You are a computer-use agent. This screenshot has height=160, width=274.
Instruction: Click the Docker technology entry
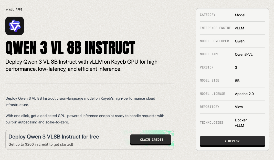pyautogui.click(x=241, y=120)
